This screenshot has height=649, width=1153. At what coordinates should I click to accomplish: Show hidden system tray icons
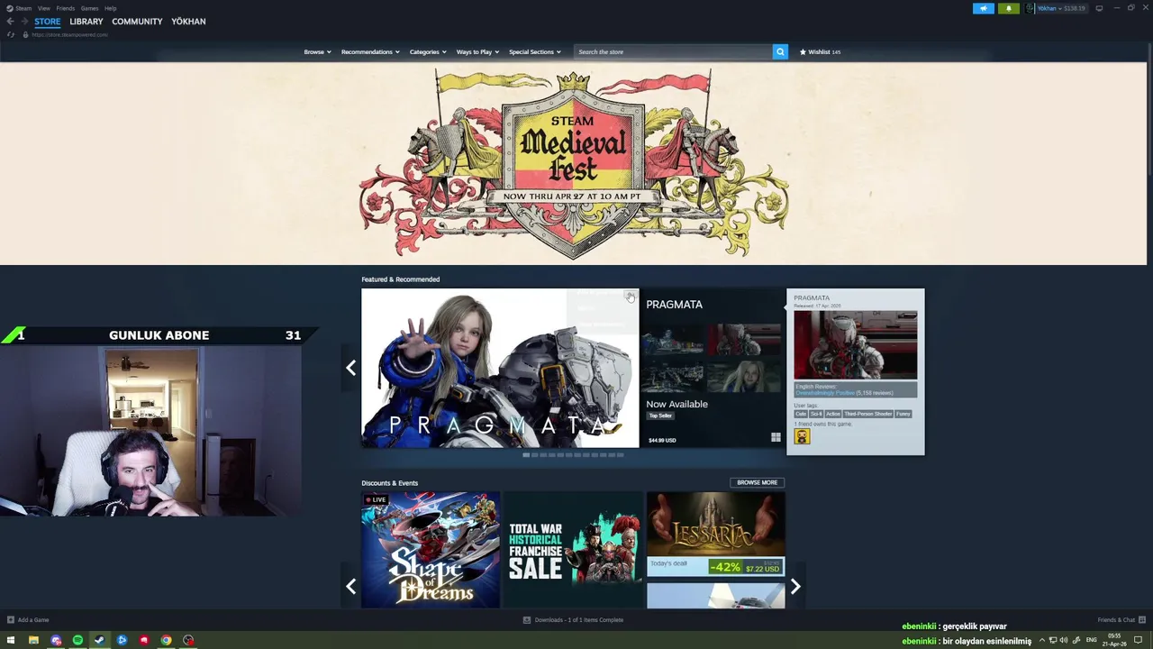[1042, 640]
